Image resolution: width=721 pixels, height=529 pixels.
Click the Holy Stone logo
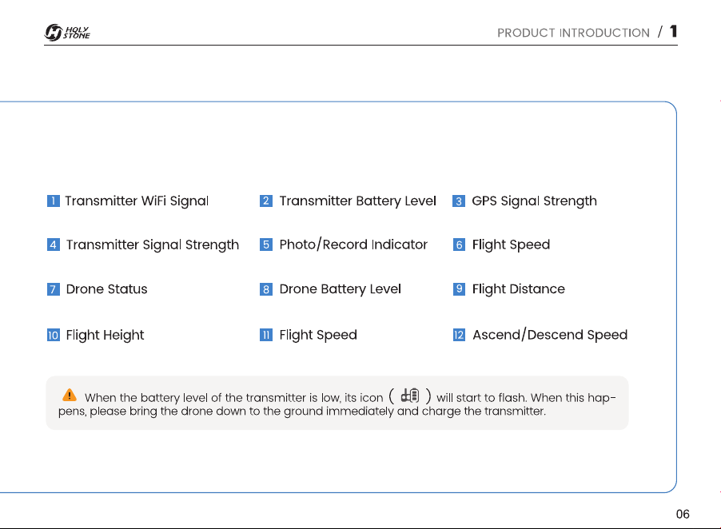(67, 32)
